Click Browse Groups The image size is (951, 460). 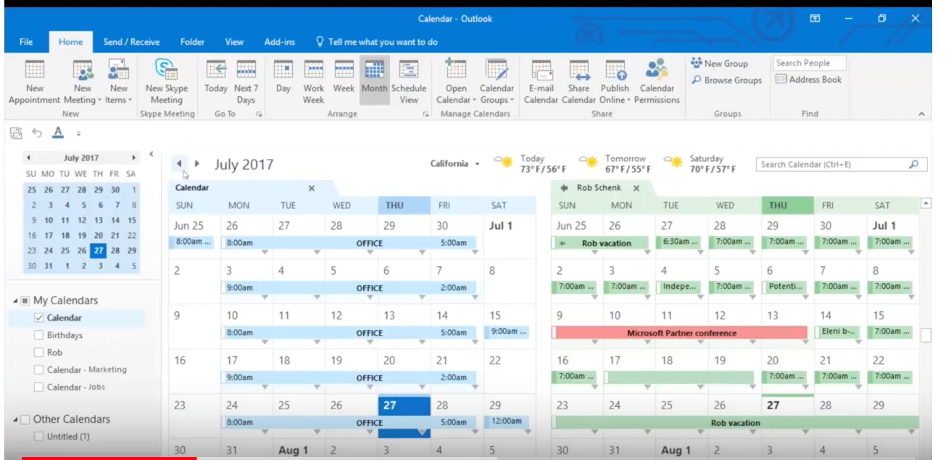coord(726,81)
